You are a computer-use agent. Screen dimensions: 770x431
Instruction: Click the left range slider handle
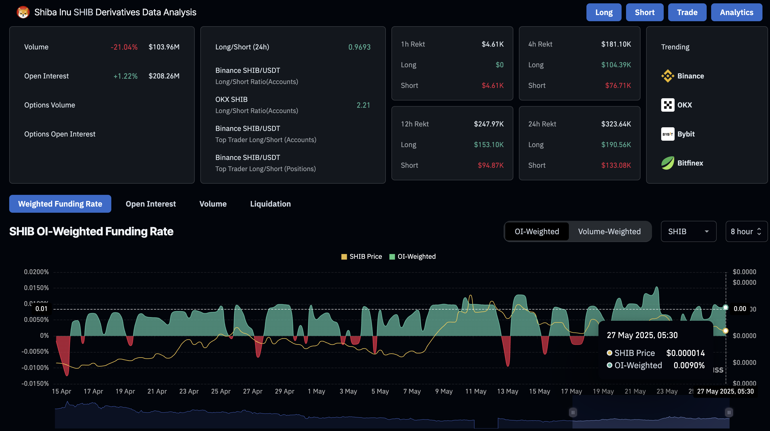[x=573, y=413]
